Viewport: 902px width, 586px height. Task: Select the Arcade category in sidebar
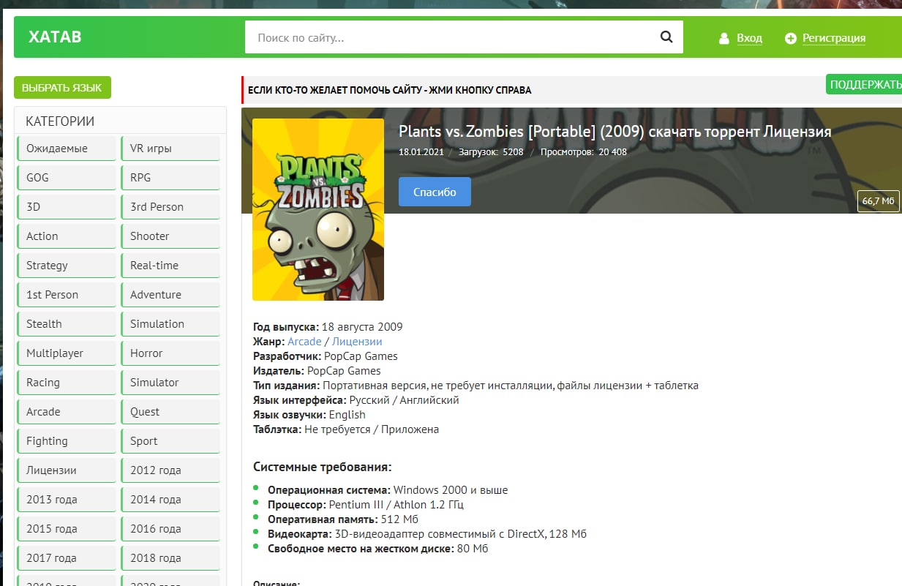point(67,411)
